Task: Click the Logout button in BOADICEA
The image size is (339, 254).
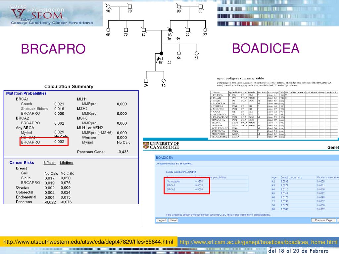Action: pyautogui.click(x=162, y=220)
